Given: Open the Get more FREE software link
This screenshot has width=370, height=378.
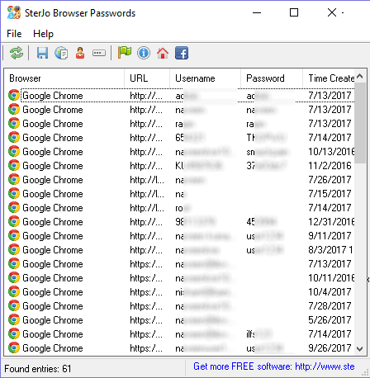Looking at the screenshot, I should click(x=274, y=366).
